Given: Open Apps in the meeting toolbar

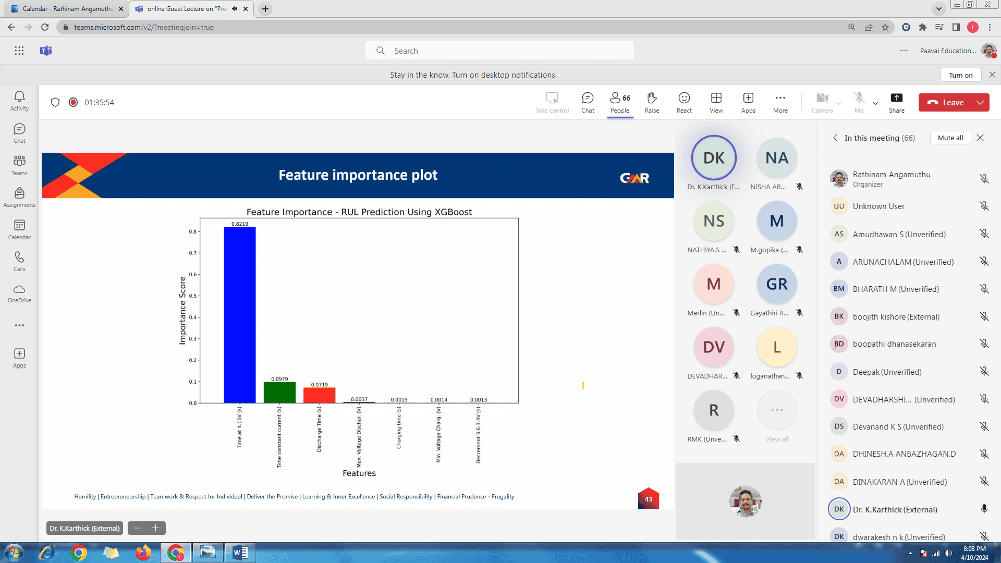Looking at the screenshot, I should pos(748,102).
